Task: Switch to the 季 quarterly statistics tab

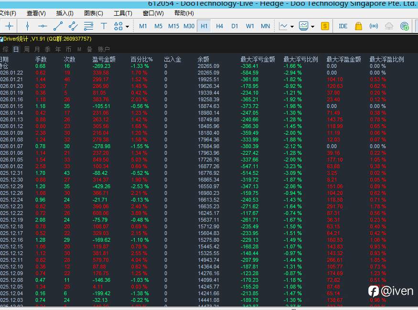Action: coord(48,49)
